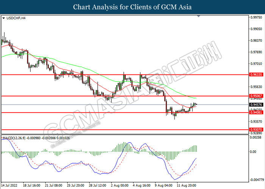The height and width of the screenshot is (189, 265).
Task: Click the current price 0.94576 label
Action: pyautogui.click(x=256, y=105)
